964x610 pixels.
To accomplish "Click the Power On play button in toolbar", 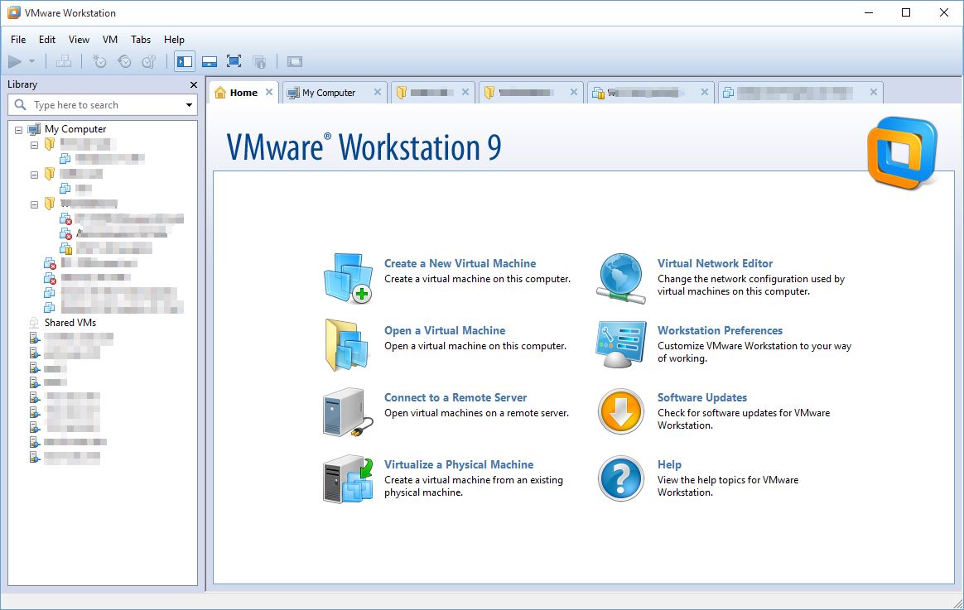I will [15, 61].
